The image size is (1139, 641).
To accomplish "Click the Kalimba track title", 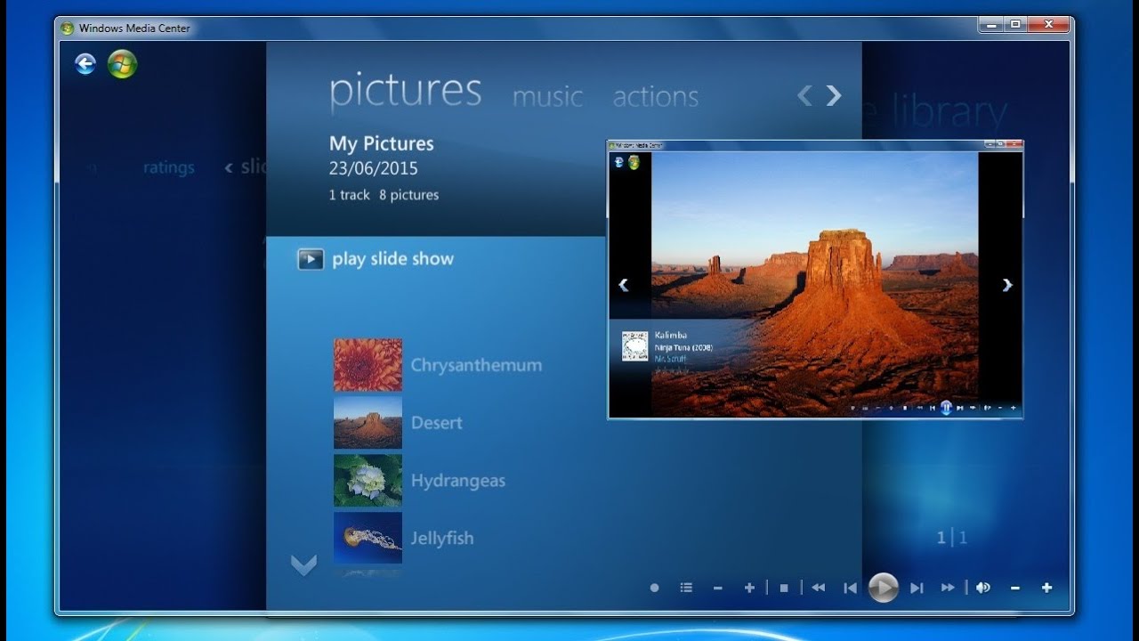I will [670, 336].
